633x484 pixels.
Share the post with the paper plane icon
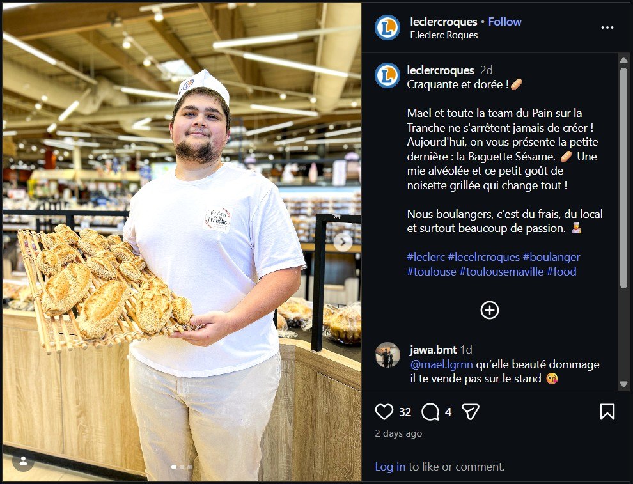coord(471,412)
